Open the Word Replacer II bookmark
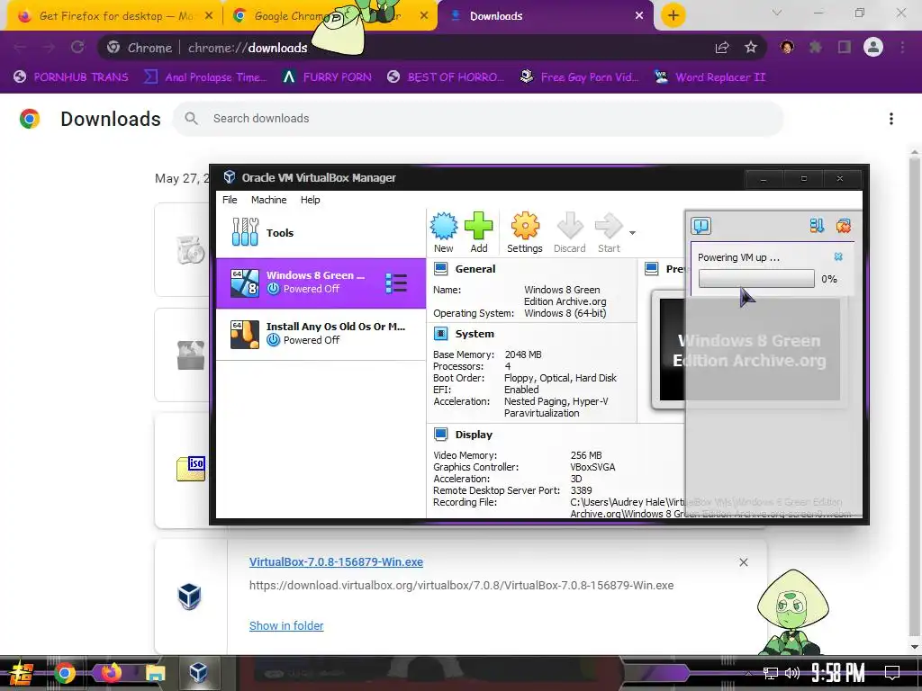 tap(710, 77)
